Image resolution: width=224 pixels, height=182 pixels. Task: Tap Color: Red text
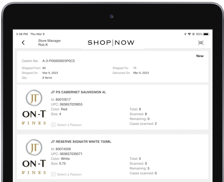[59, 109]
